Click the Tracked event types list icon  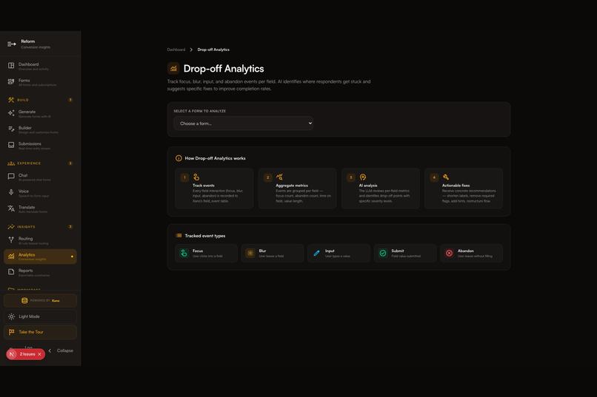click(179, 236)
